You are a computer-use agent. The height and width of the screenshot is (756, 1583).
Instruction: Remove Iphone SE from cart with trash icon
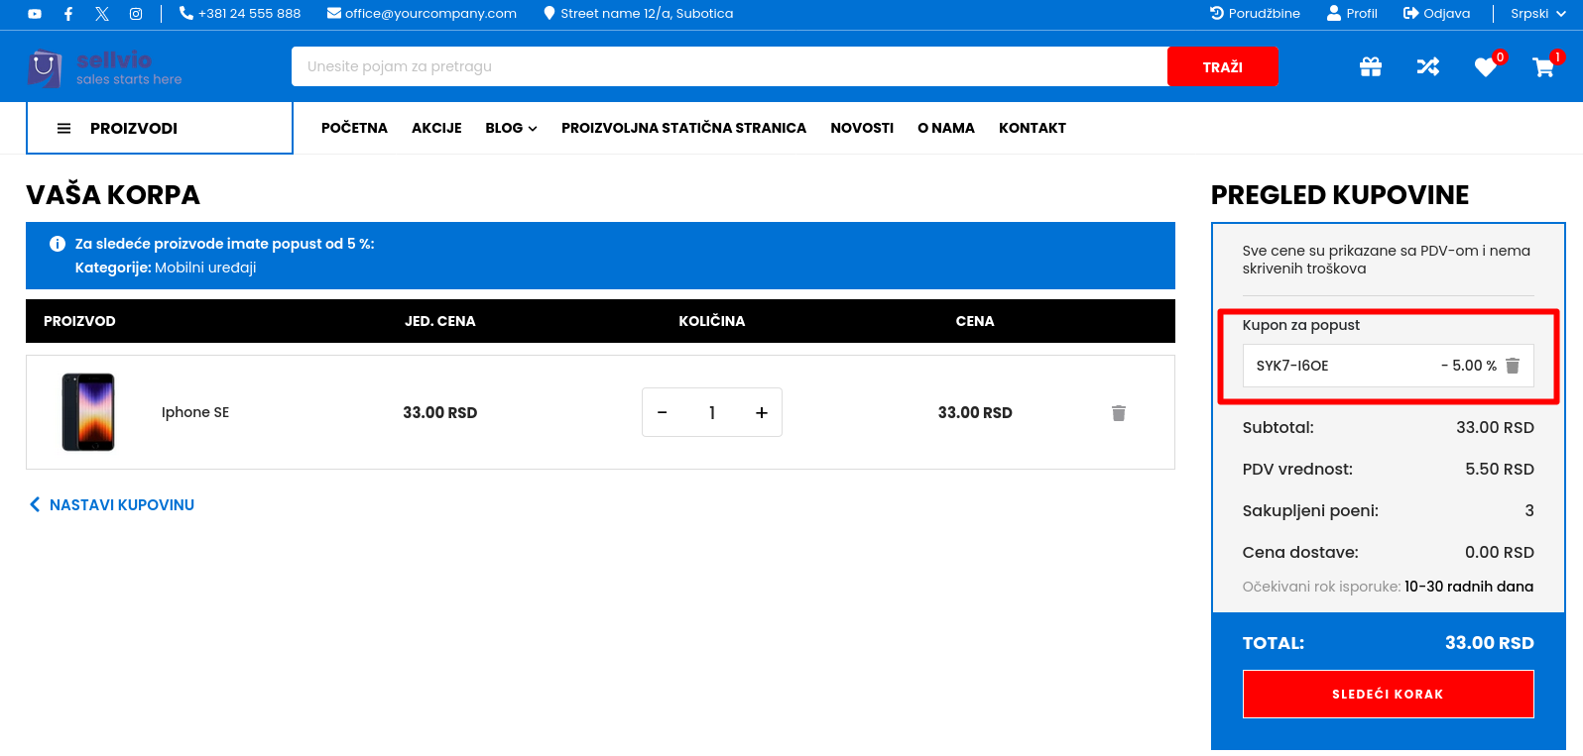1119,413
